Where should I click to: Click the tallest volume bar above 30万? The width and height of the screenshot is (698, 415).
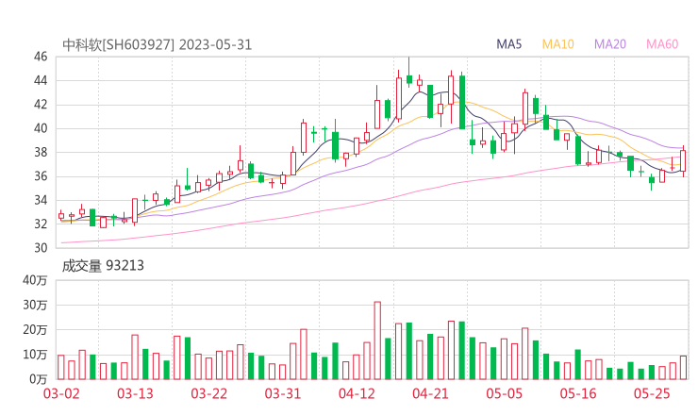(377, 340)
